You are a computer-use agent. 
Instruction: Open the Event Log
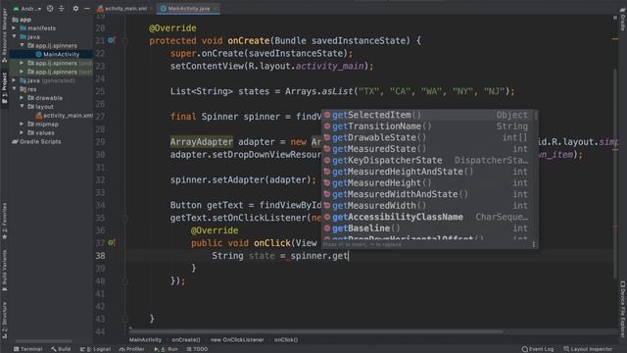538,349
